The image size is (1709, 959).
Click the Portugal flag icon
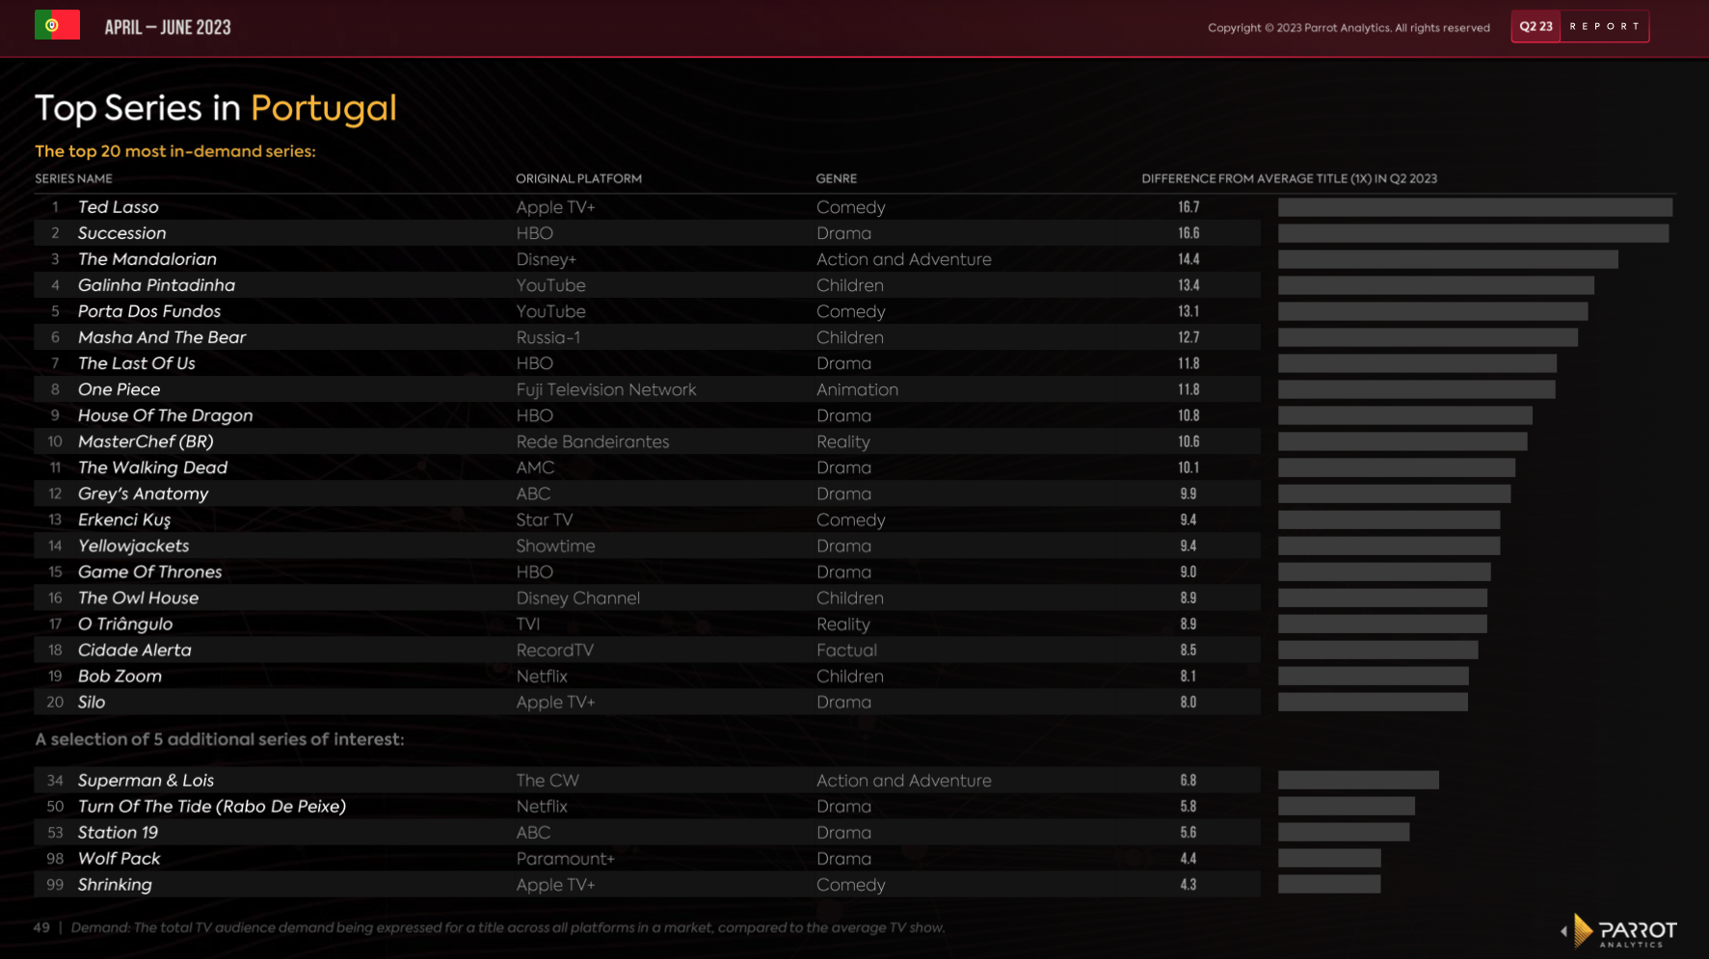(57, 25)
